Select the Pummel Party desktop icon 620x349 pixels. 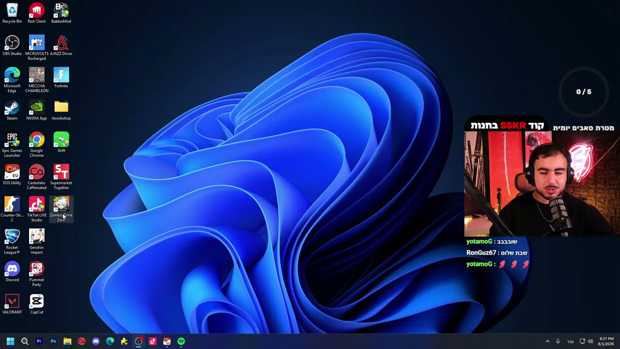point(36,274)
